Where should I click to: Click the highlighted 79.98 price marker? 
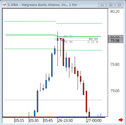(116, 41)
